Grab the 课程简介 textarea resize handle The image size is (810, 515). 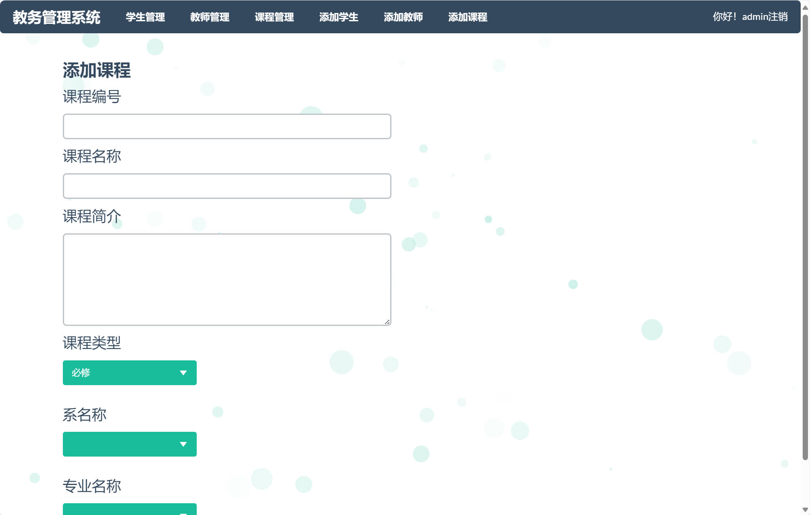(387, 322)
